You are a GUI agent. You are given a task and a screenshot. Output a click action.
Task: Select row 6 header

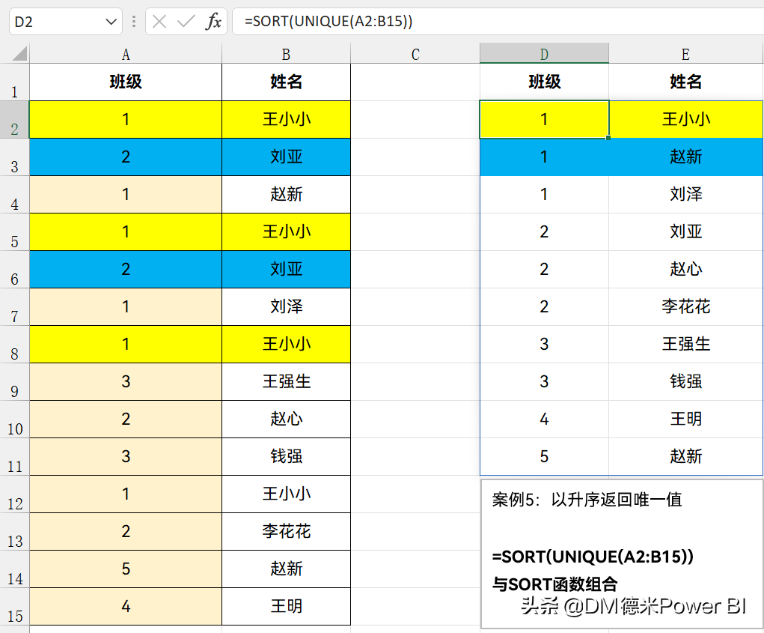[15, 270]
